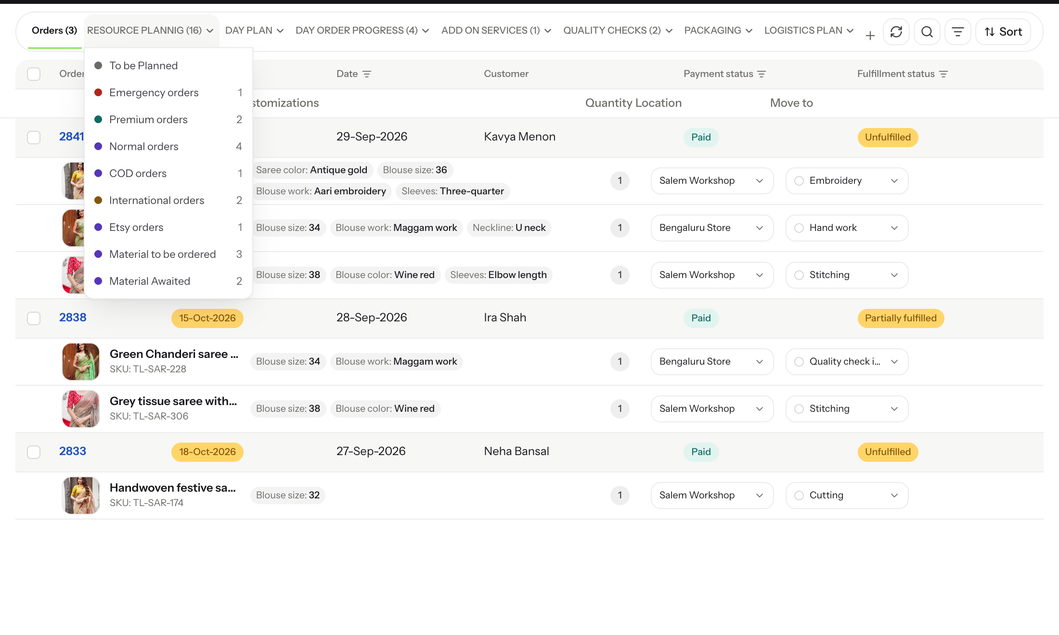Click the plus icon to add tab
Image resolution: width=1059 pixels, height=635 pixels.
870,35
